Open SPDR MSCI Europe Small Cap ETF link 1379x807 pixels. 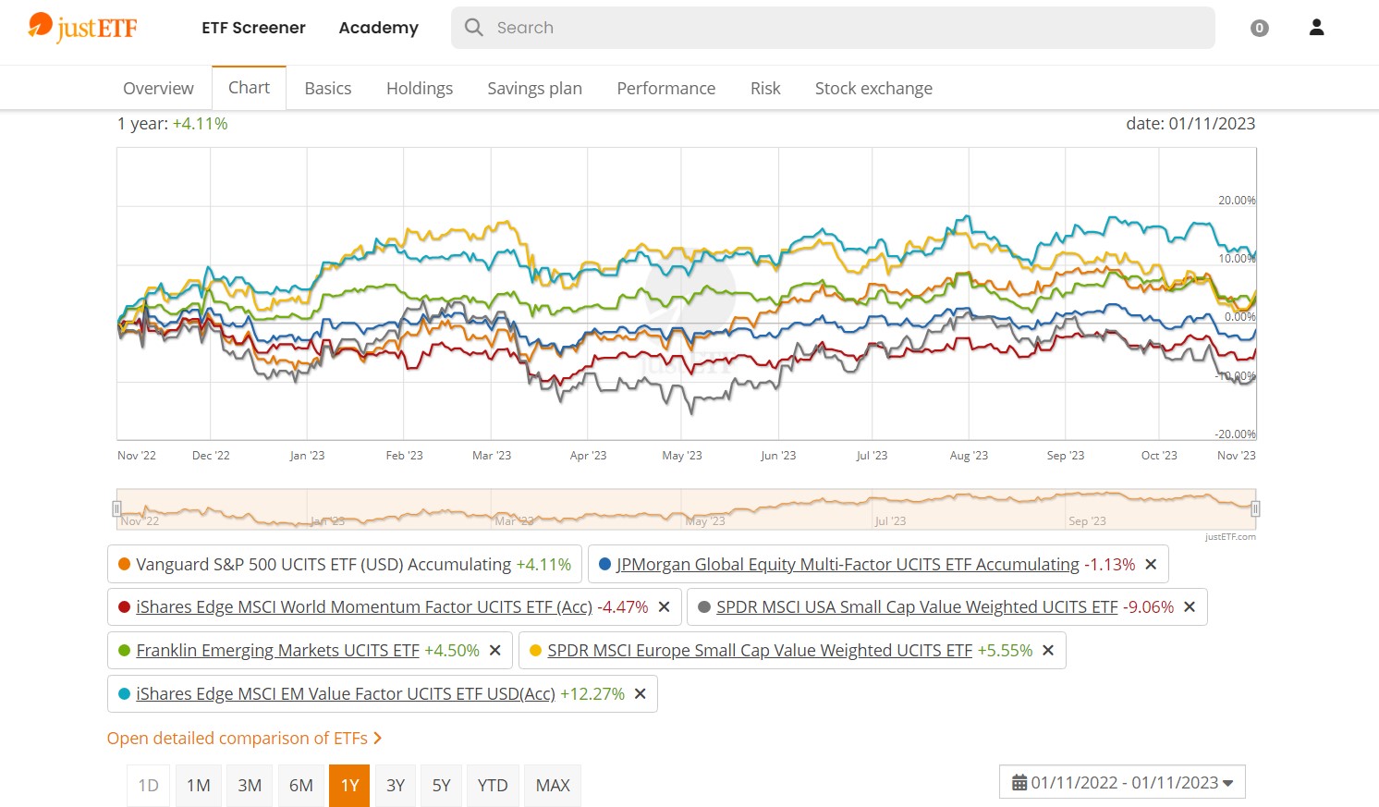(759, 651)
